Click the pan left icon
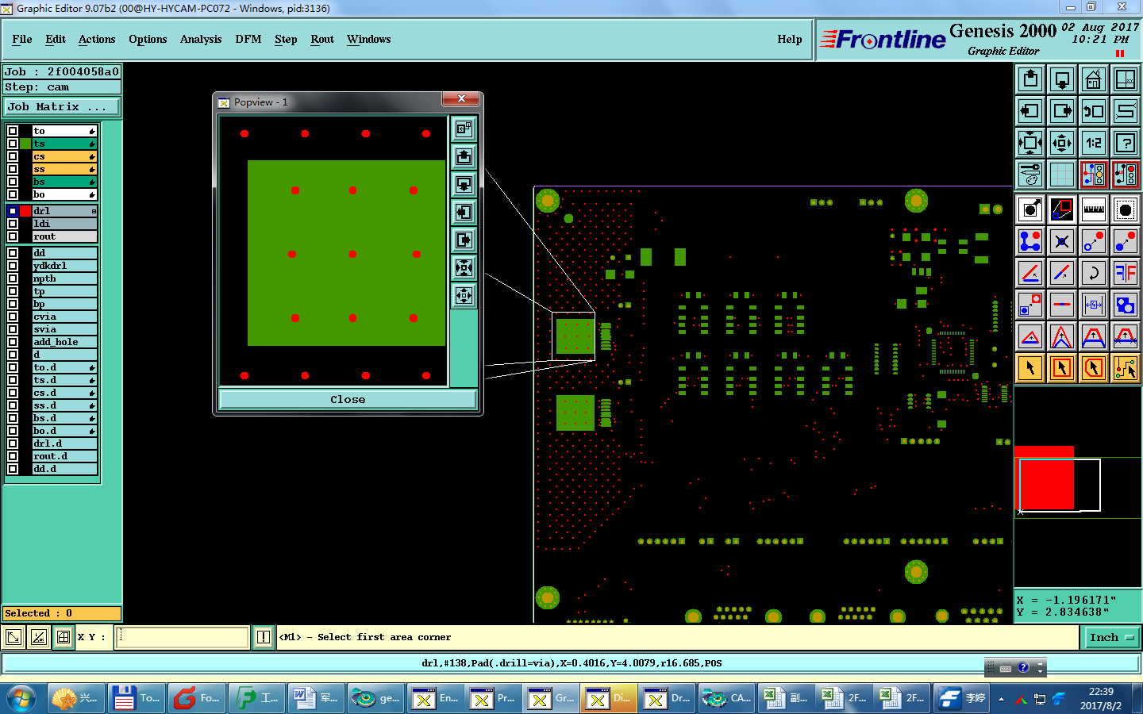 click(1030, 111)
